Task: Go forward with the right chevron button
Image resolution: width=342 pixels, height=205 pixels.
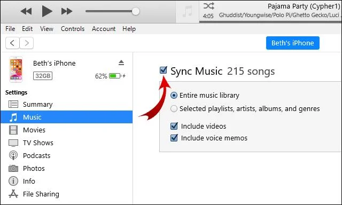Action: point(26,43)
